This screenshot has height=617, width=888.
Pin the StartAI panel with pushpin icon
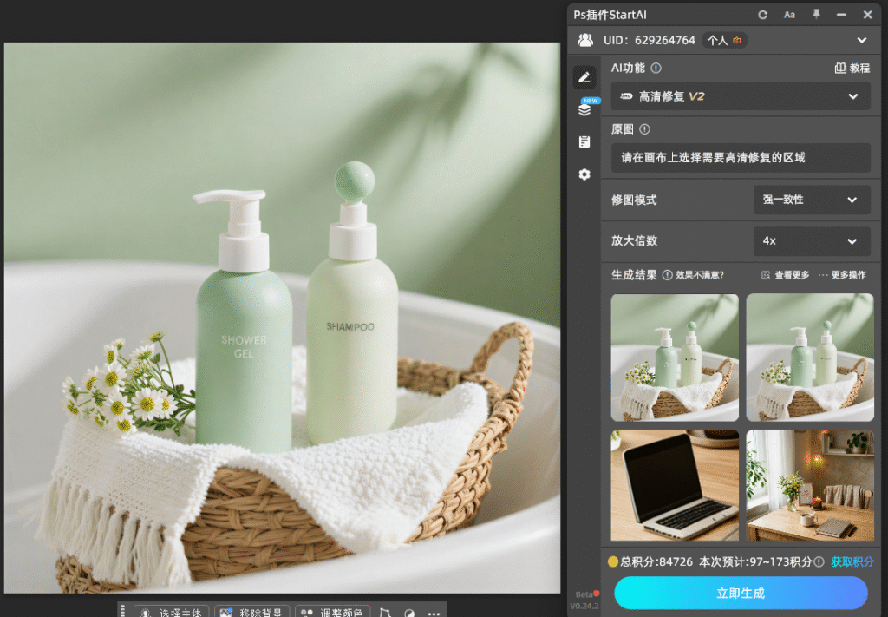[x=816, y=14]
